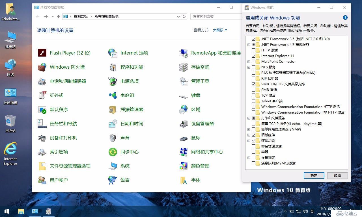Open 程序和功能 icon

[113, 67]
